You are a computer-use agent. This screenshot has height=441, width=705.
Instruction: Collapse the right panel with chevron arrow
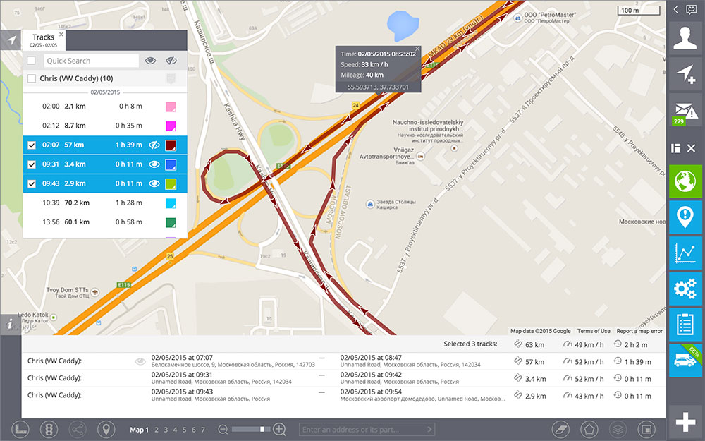click(x=675, y=9)
